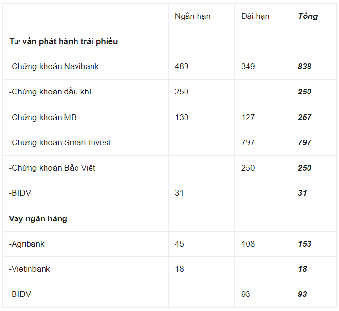Click the Smart Invest long-term cell 797
This screenshot has height=311, width=339.
(248, 142)
